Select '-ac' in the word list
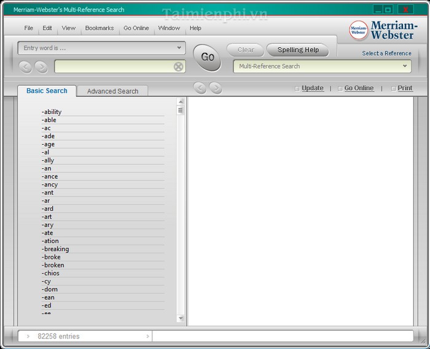The image size is (430, 349). click(46, 128)
